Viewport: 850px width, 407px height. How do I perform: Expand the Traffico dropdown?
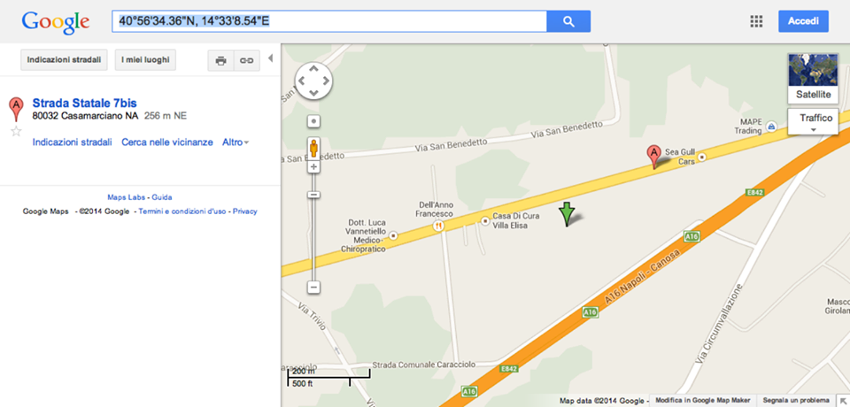pos(813,121)
